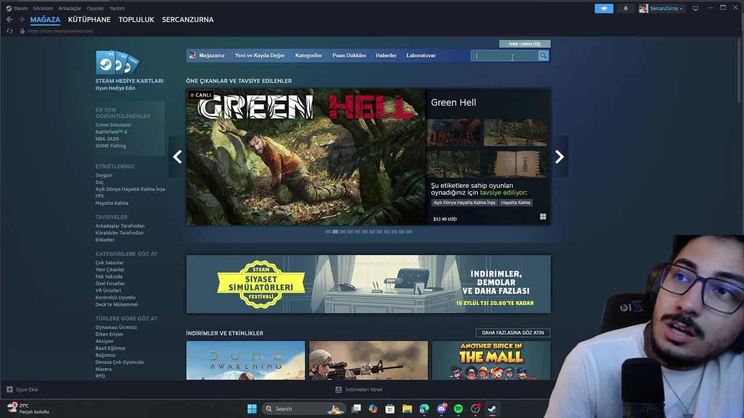Click the padlock icon beside the URL
Viewport: 744px width, 418px height.
[22, 31]
